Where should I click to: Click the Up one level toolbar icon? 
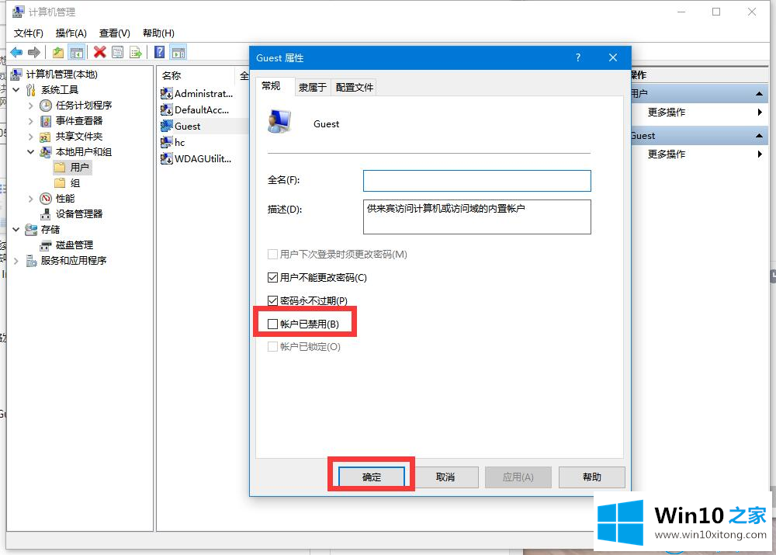click(x=58, y=52)
